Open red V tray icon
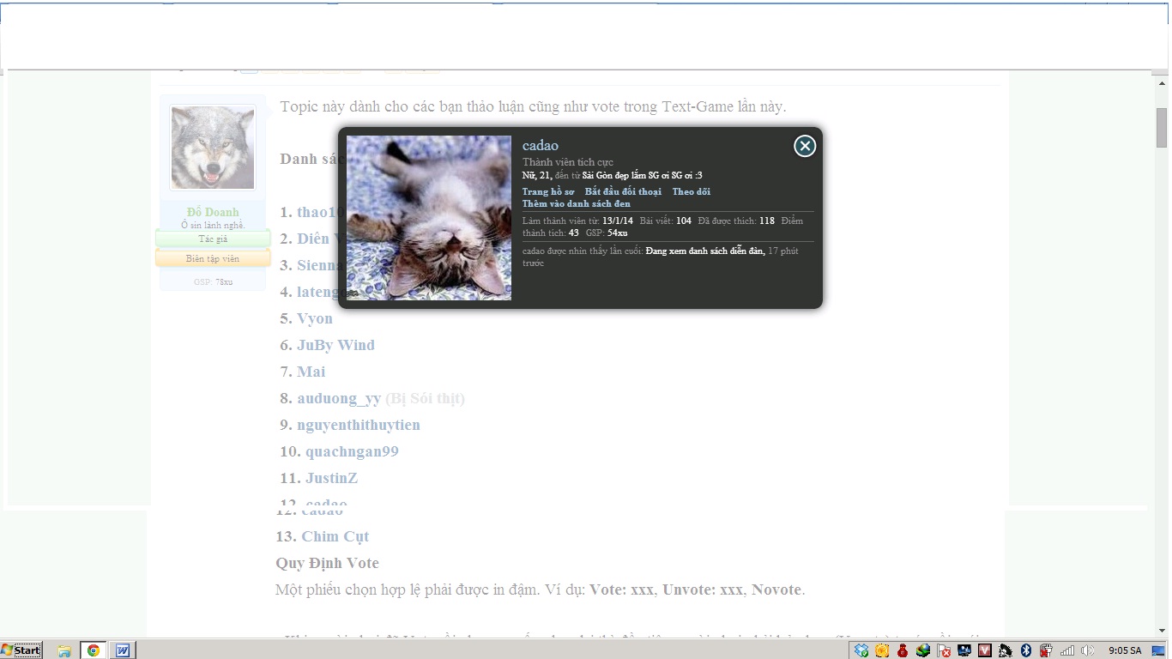 click(x=985, y=650)
